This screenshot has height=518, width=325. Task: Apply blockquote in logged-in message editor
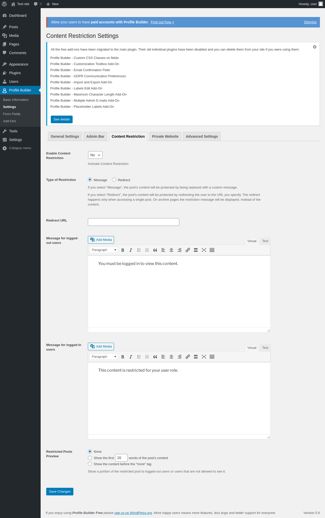coord(155,357)
